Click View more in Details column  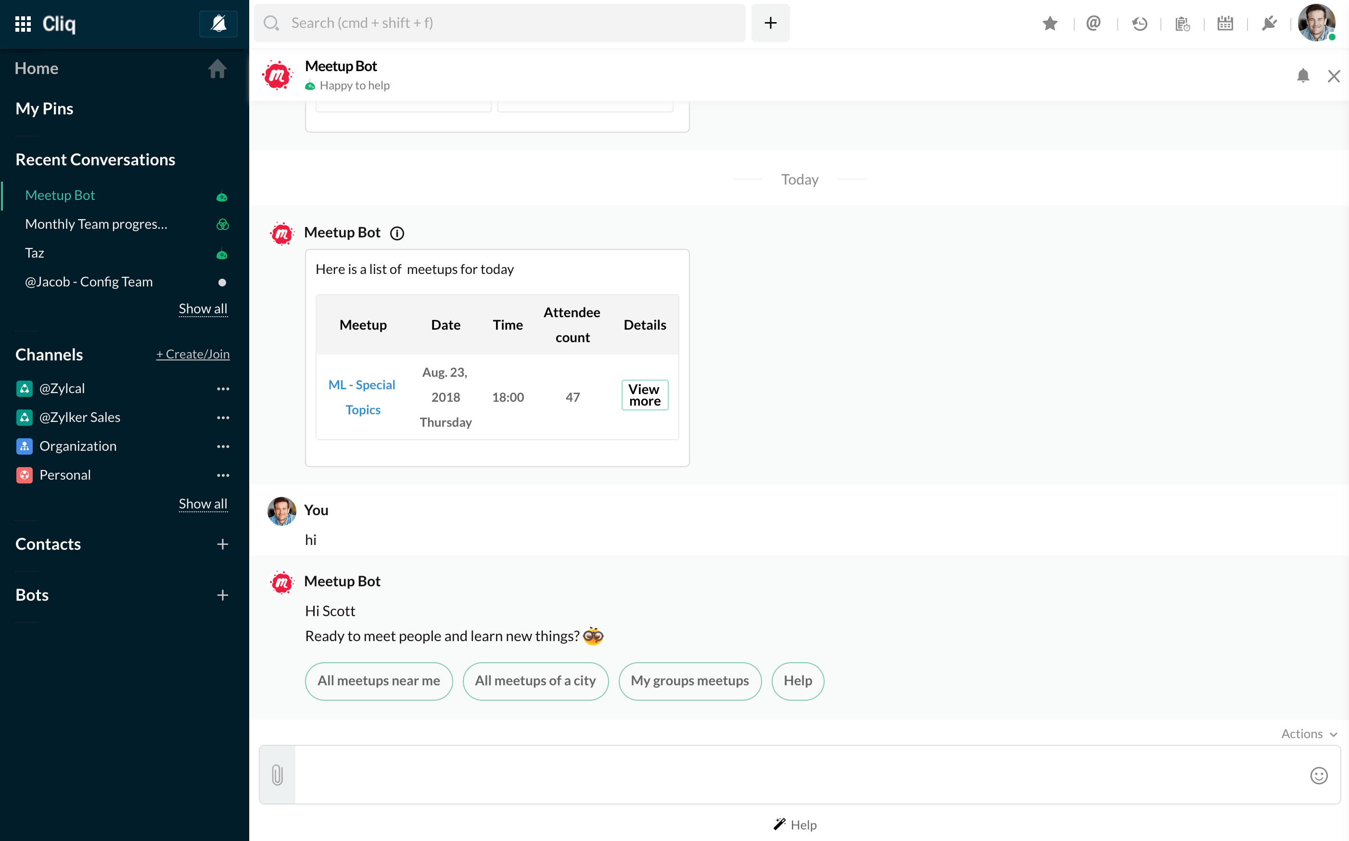click(644, 395)
